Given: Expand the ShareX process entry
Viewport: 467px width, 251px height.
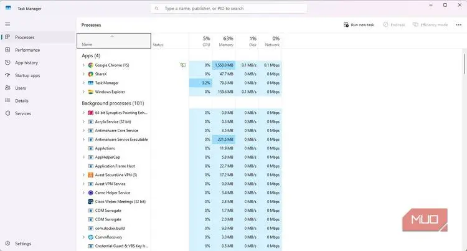Looking at the screenshot, I should [x=83, y=74].
